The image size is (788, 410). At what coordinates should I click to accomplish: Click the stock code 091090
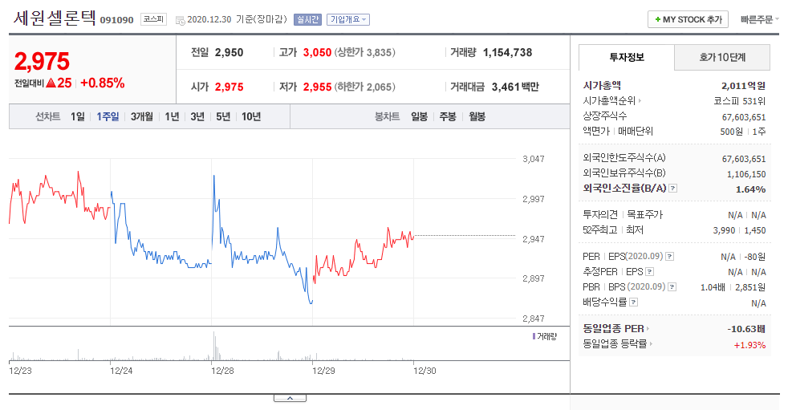[116, 20]
